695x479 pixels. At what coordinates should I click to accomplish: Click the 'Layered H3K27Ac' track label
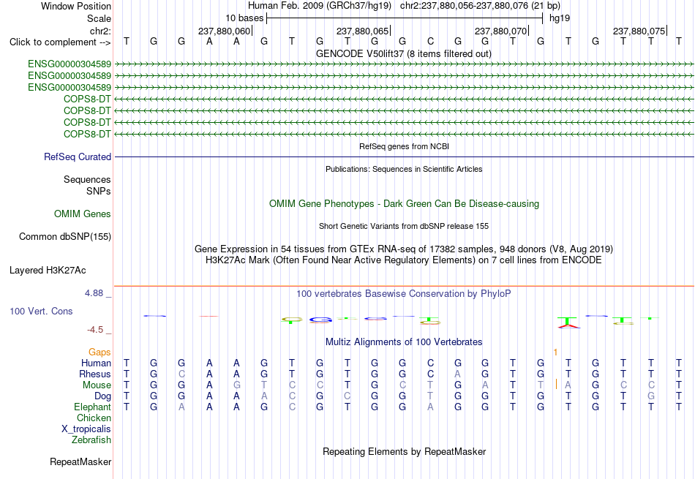tap(48, 271)
